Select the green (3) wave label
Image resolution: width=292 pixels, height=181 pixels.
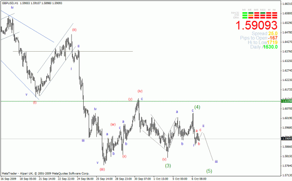tap(168, 166)
